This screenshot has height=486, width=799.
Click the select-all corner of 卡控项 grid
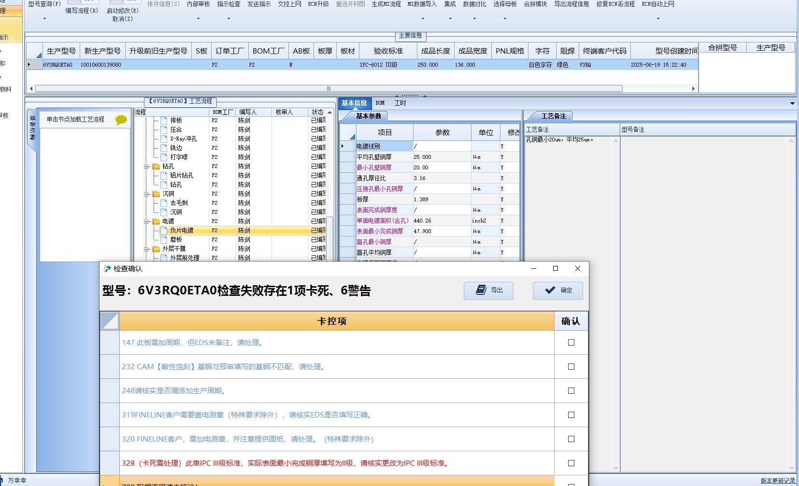(110, 321)
